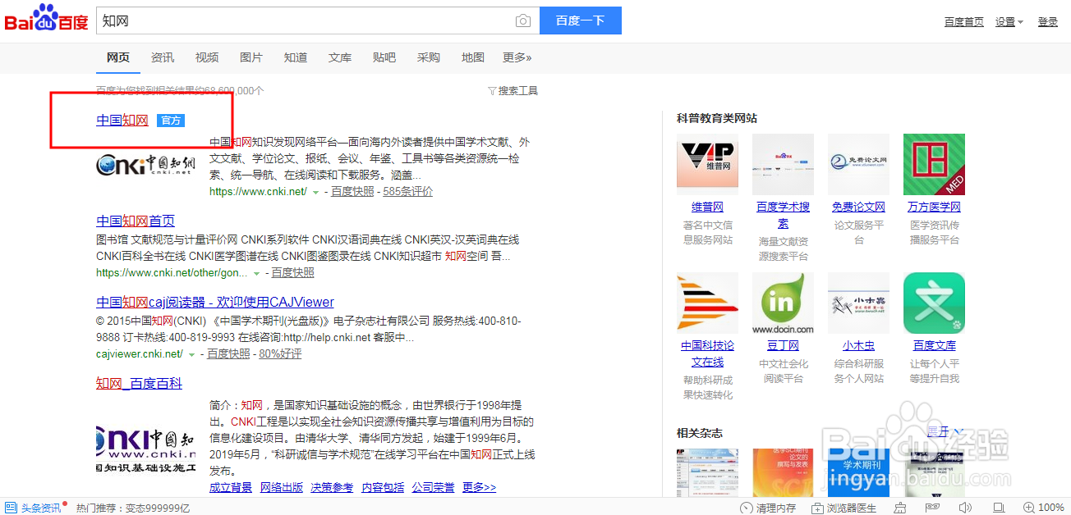This screenshot has width=1071, height=515.
Task: Switch to the 地图 tab
Action: click(473, 57)
